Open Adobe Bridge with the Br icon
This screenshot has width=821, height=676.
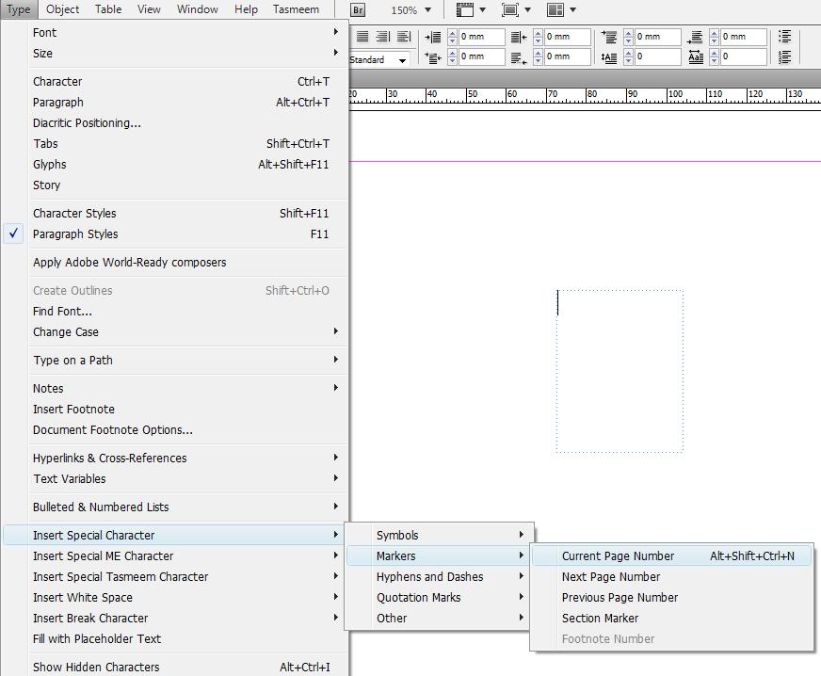point(358,10)
